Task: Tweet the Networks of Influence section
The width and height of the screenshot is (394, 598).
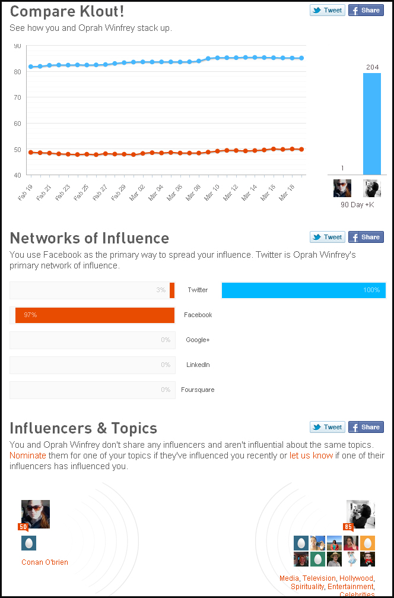Action: click(327, 237)
